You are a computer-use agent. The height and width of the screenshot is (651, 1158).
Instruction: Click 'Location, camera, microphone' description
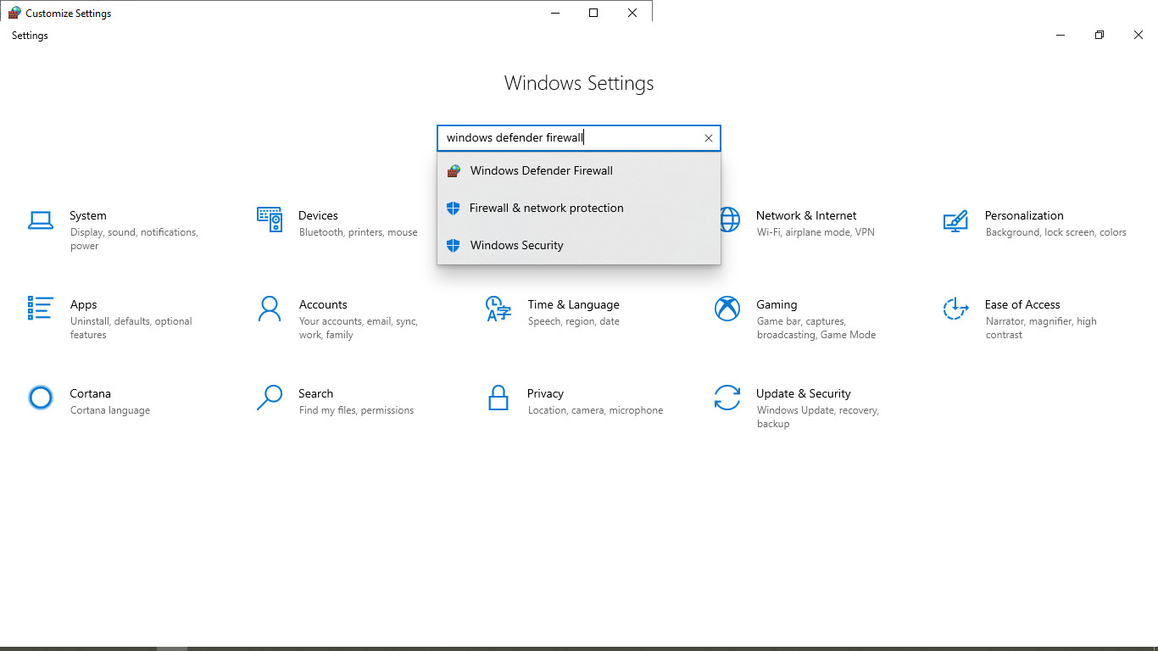point(596,410)
